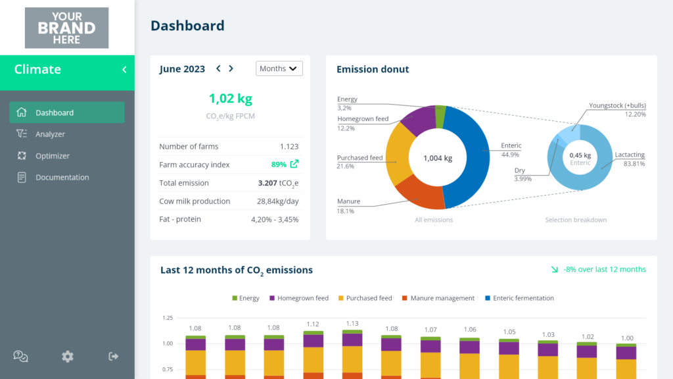Select Dashboard in the sidebar menu
The width and height of the screenshot is (673, 379).
pos(67,113)
